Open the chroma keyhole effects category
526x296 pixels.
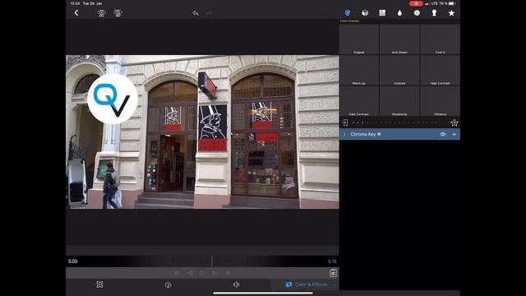tap(434, 13)
